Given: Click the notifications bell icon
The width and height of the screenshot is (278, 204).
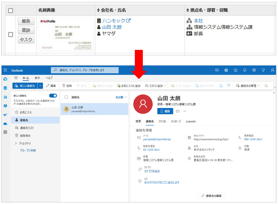Looking at the screenshot, I should coord(245,70).
